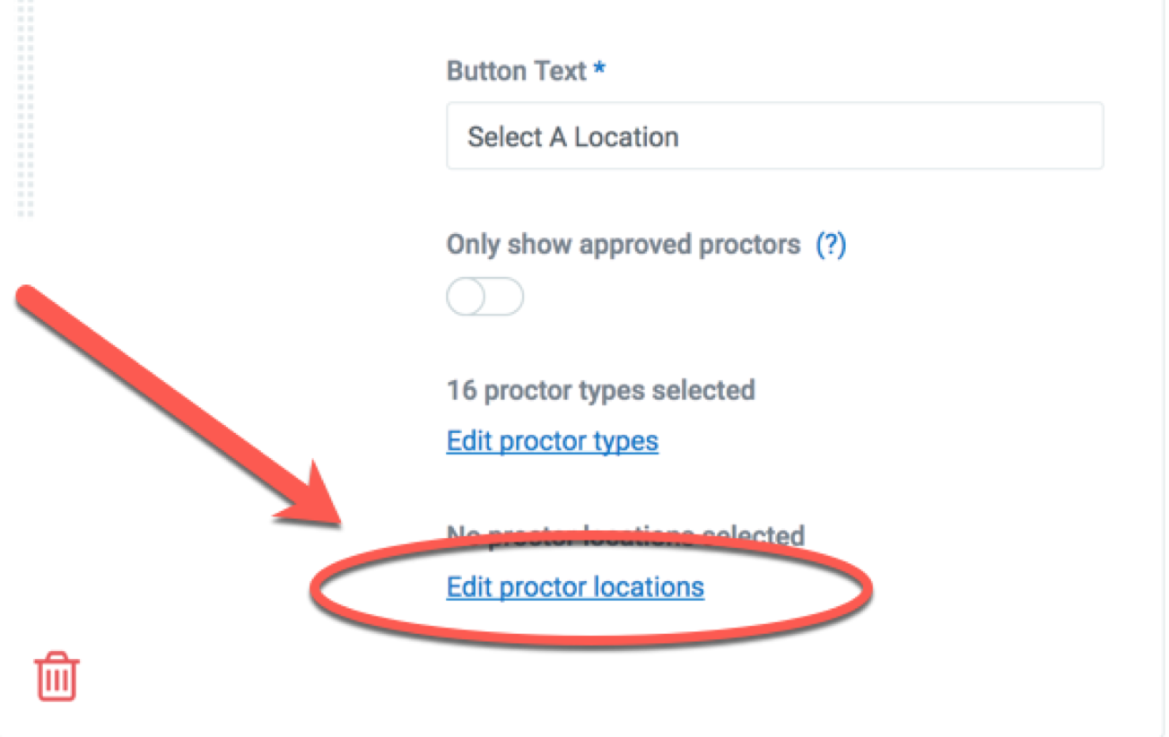The width and height of the screenshot is (1169, 737).
Task: Enable approved proctors via its label text
Action: pos(624,245)
